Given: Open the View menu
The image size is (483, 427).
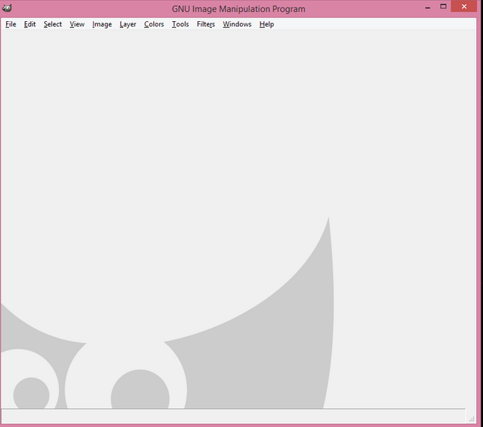Looking at the screenshot, I should 77,24.
